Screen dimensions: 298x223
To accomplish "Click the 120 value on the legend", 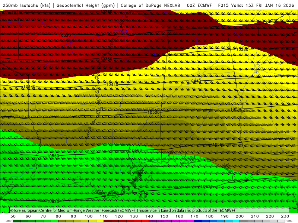I will click(119, 216).
